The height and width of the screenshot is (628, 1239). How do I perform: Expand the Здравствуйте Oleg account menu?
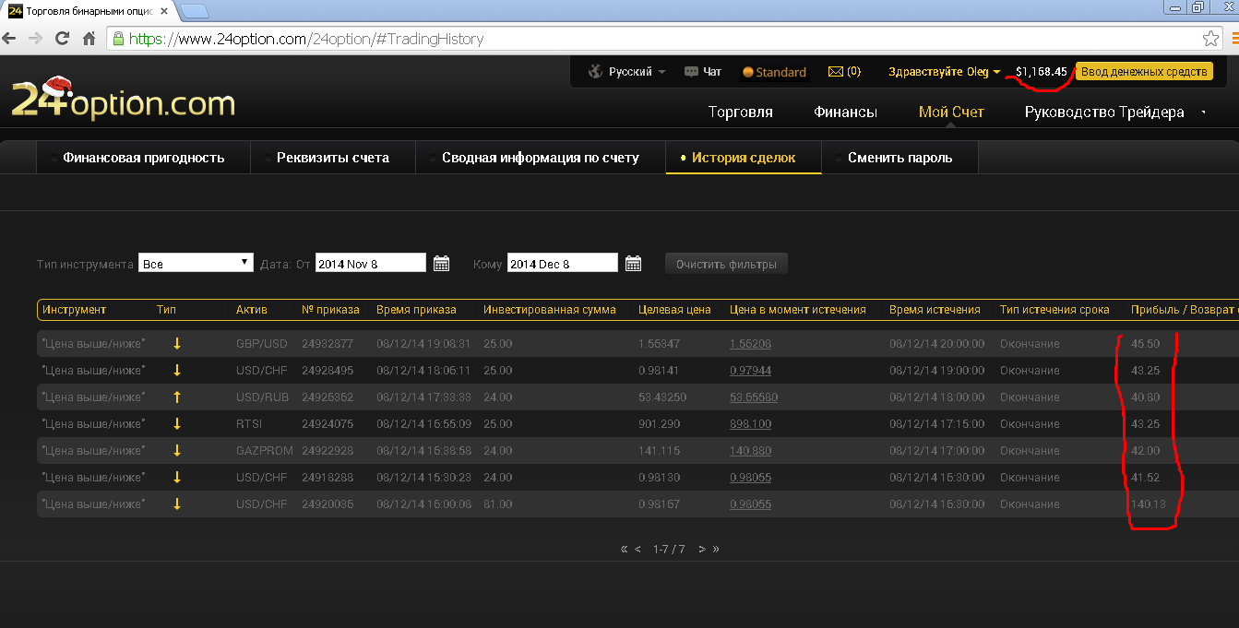[944, 72]
